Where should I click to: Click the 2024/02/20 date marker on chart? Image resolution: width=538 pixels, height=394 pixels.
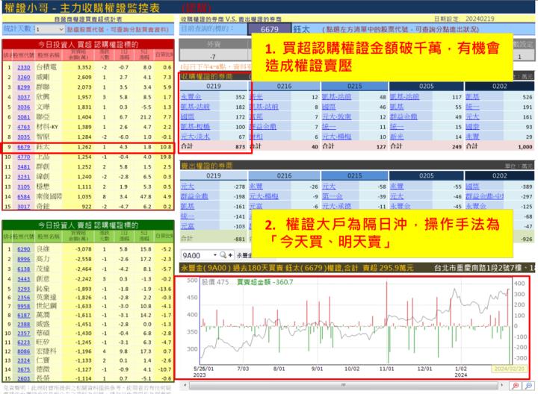(x=509, y=369)
